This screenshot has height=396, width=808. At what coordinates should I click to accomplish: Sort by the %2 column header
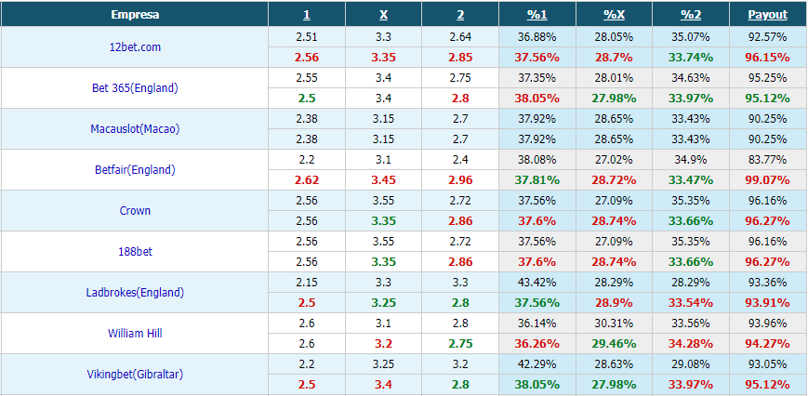click(691, 15)
